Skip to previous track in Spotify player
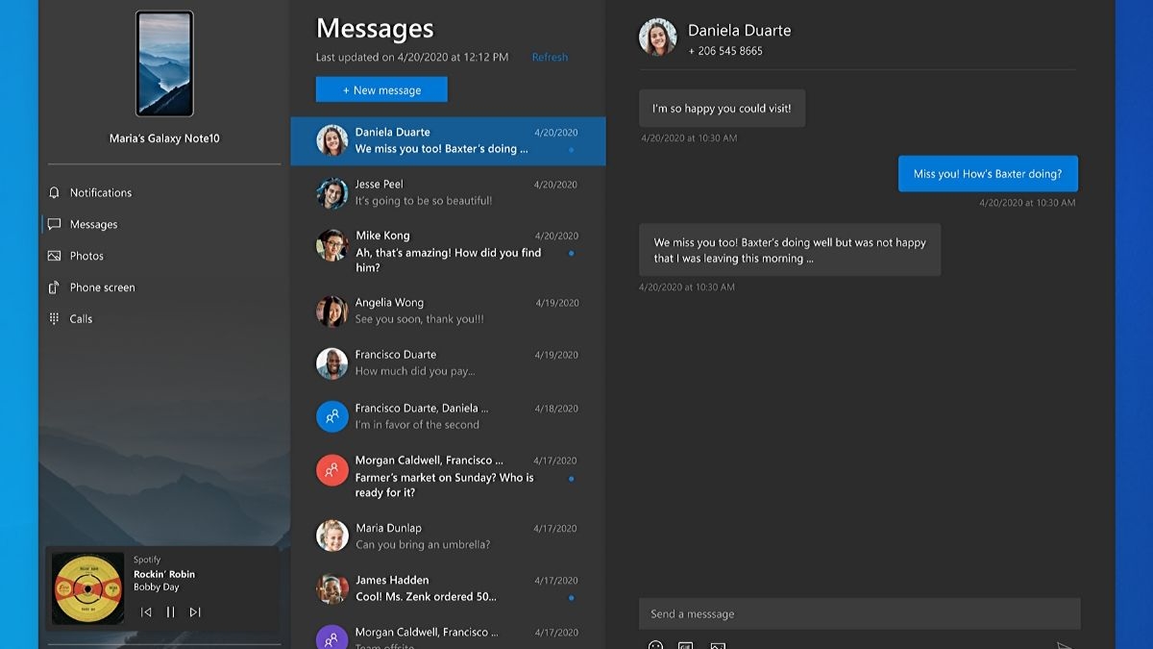Screen dimensions: 1153x649 (x=146, y=612)
